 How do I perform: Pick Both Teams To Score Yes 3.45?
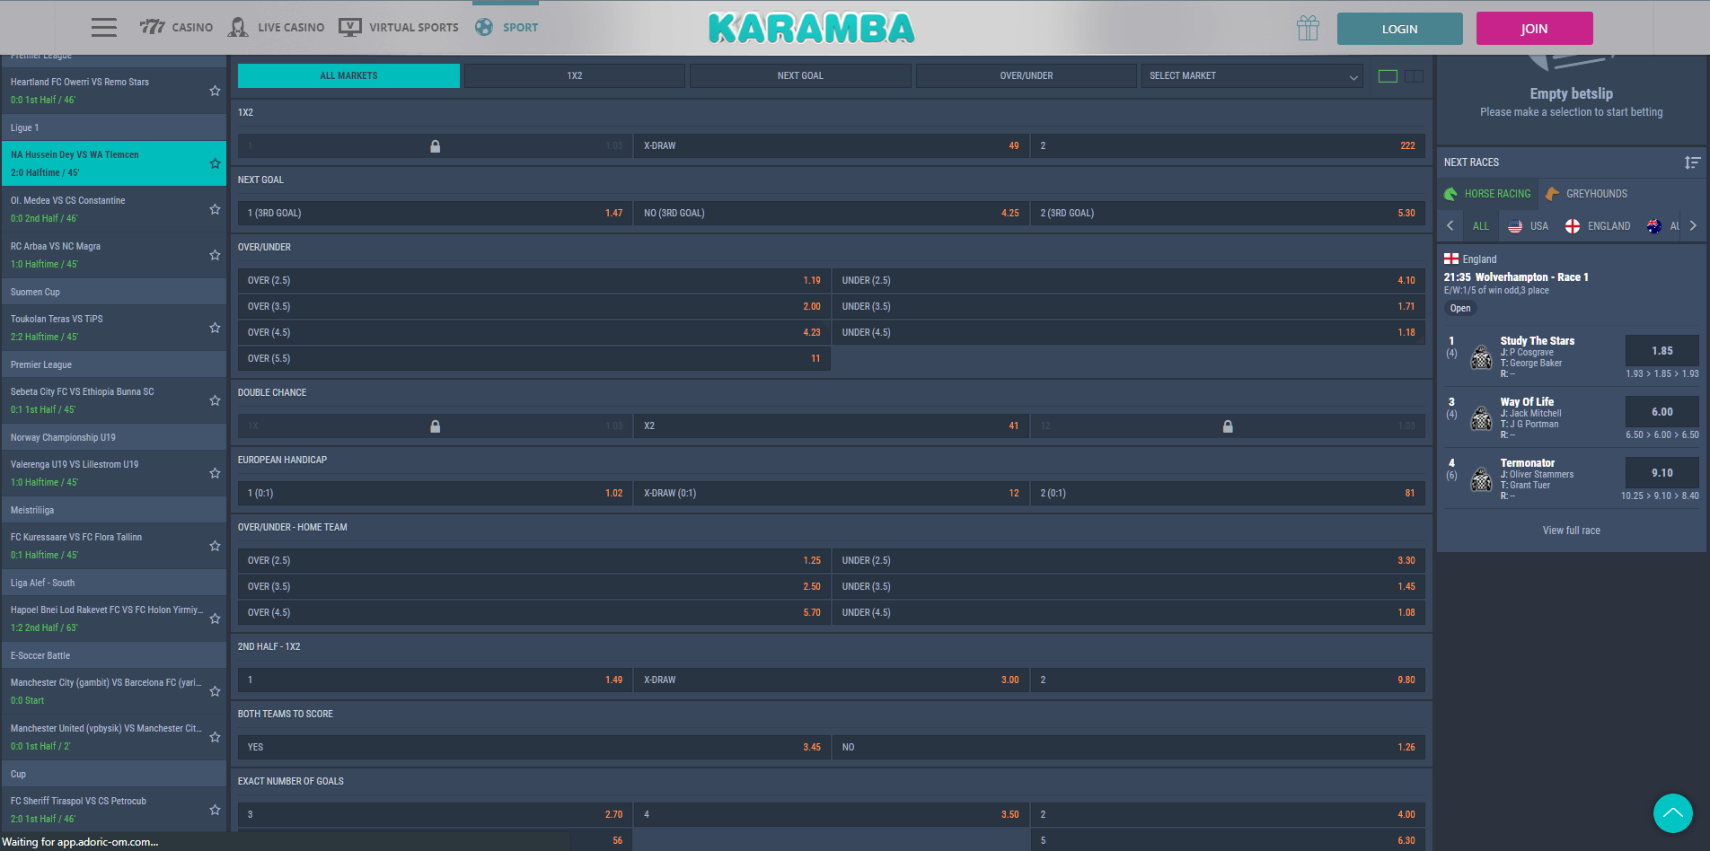[x=533, y=747]
